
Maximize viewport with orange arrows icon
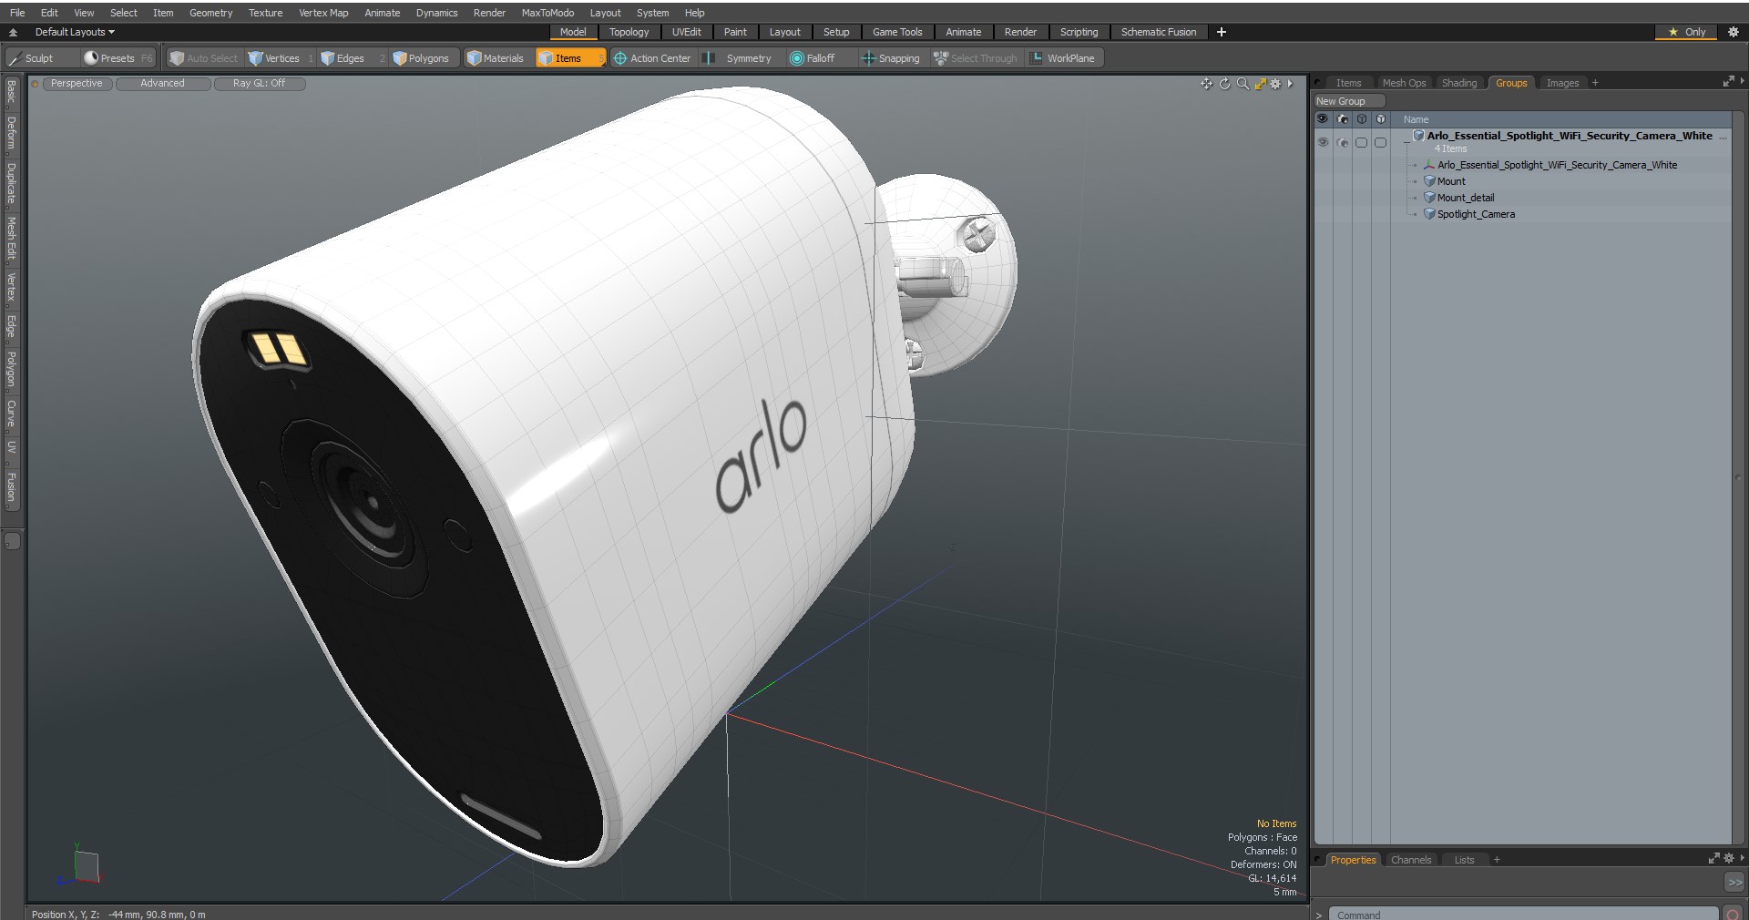1260,84
